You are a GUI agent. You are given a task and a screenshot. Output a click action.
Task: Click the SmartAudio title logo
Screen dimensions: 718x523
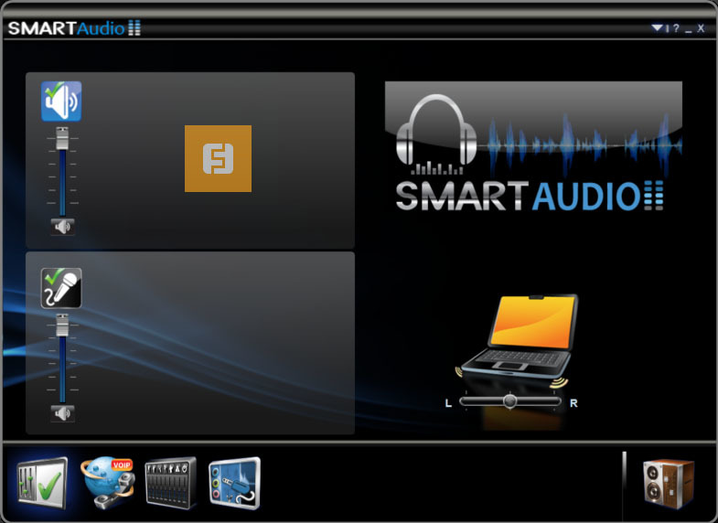(x=74, y=28)
